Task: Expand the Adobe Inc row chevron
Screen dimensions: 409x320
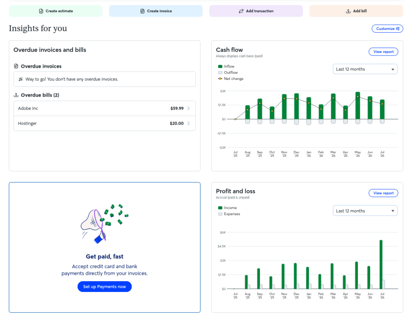Action: click(189, 108)
